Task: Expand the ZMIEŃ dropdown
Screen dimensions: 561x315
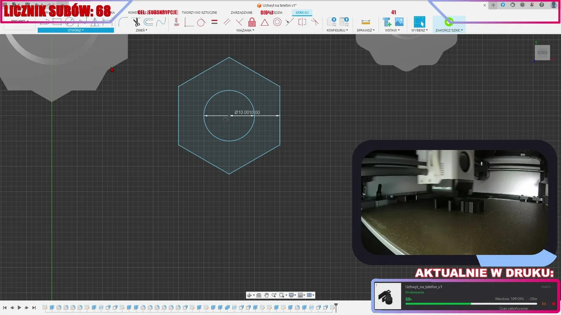Action: pyautogui.click(x=141, y=30)
